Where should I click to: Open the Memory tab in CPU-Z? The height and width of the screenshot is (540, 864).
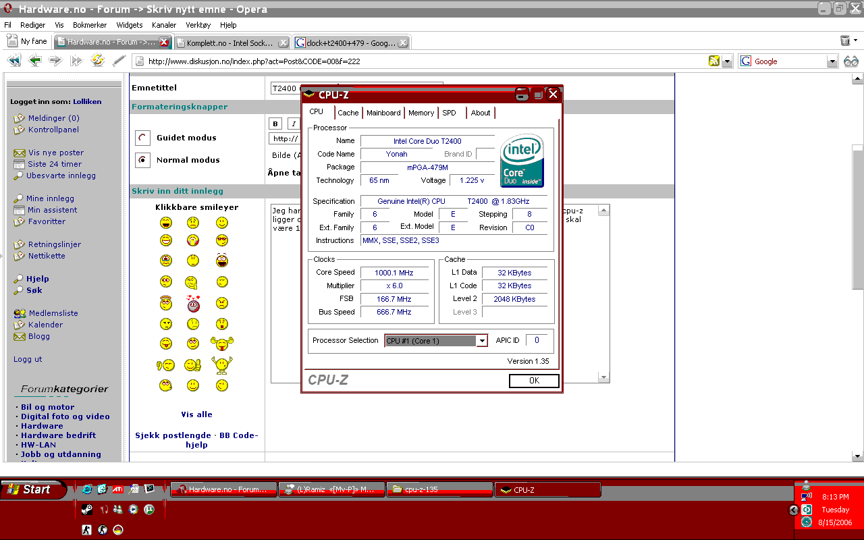[421, 113]
